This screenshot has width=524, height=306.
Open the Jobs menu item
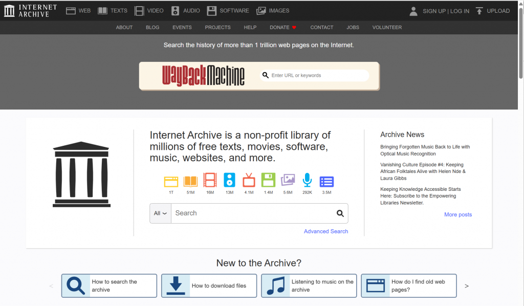pos(353,28)
